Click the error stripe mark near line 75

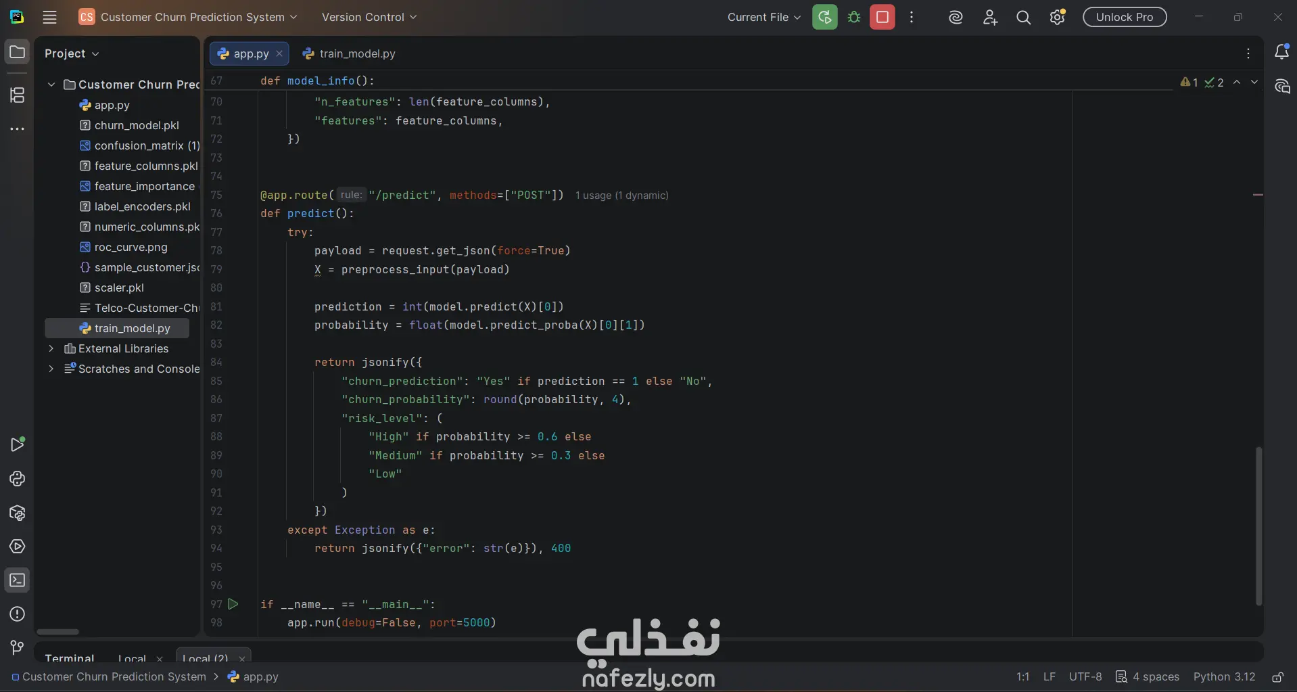click(1258, 195)
